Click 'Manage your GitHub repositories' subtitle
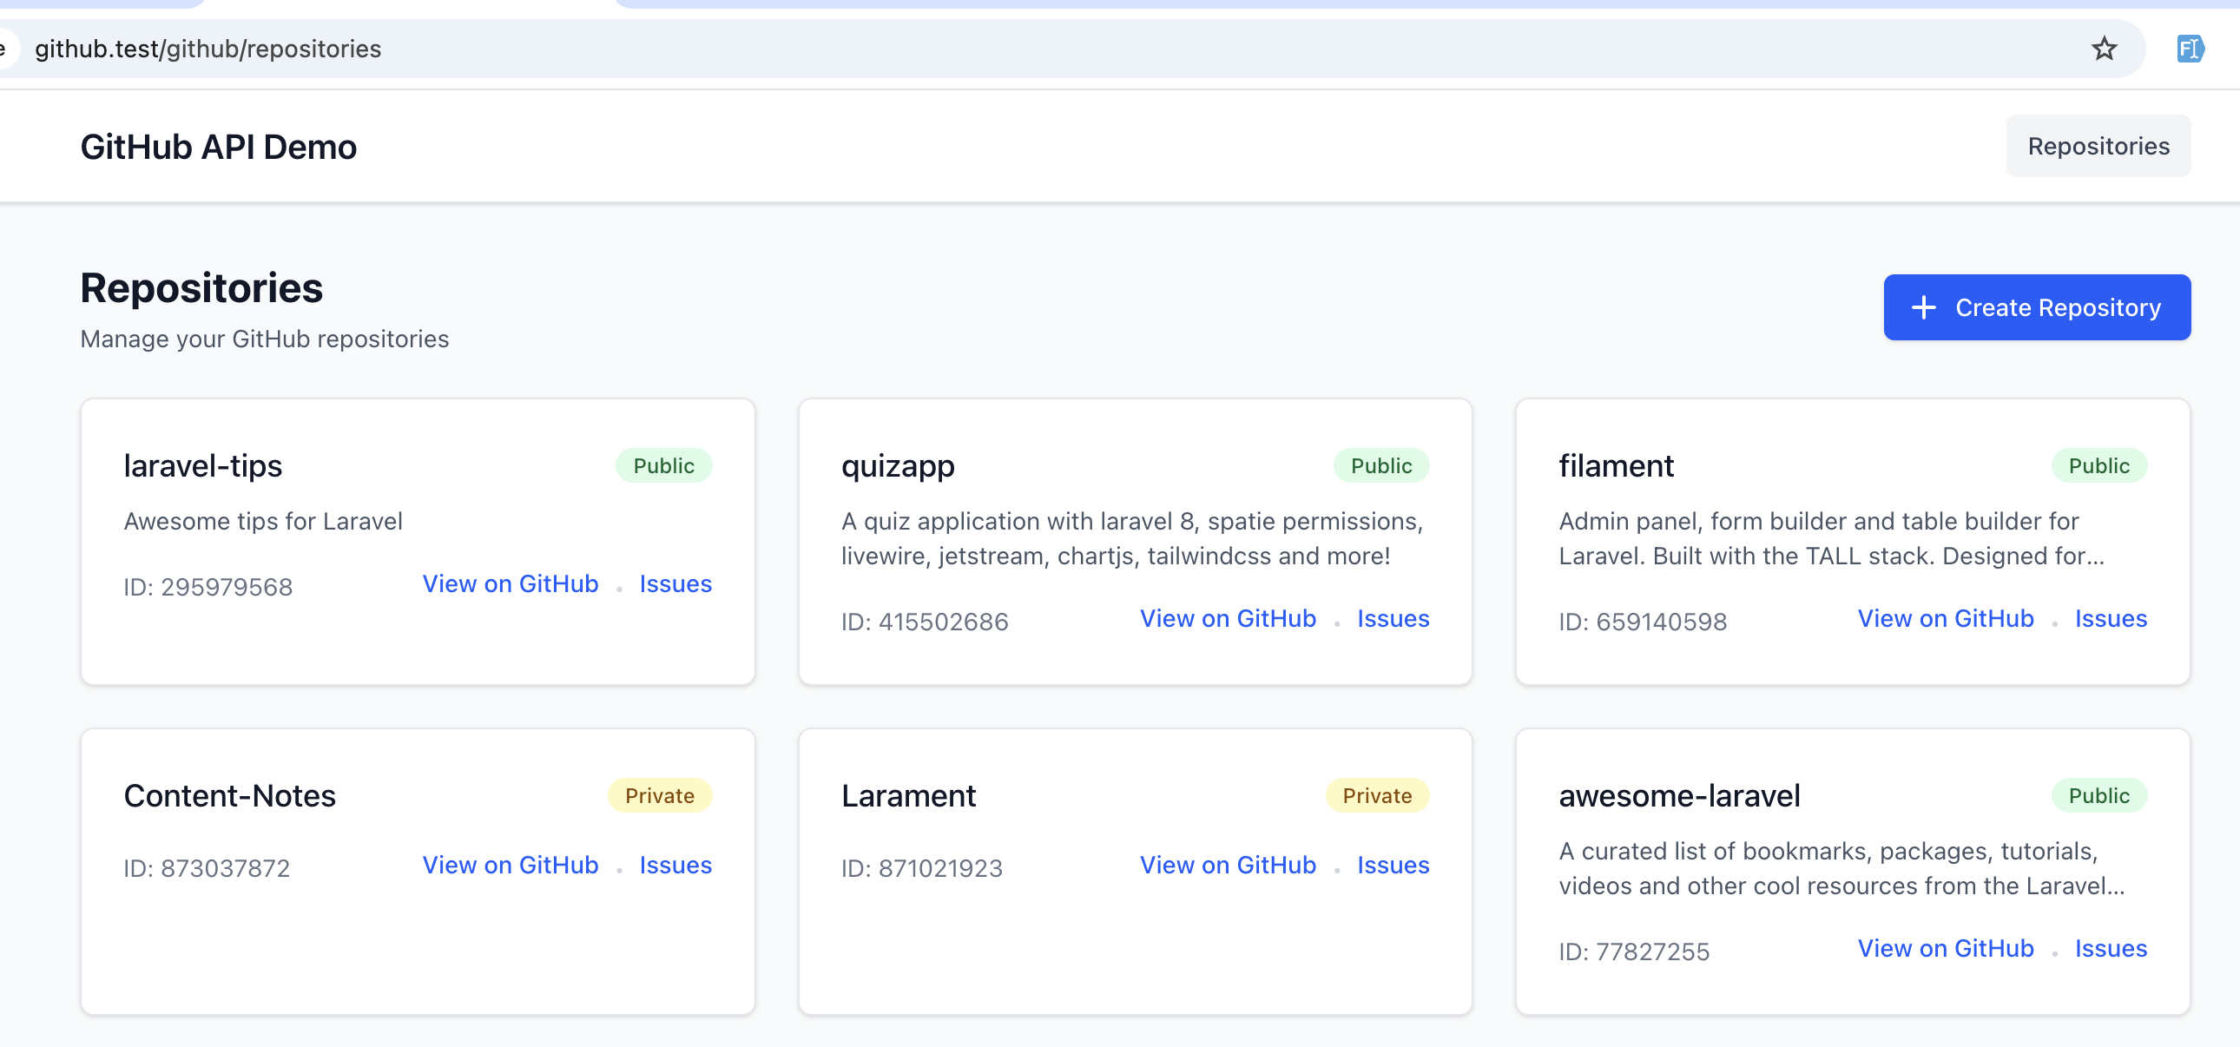Viewport: 2240px width, 1047px height. [x=264, y=339]
